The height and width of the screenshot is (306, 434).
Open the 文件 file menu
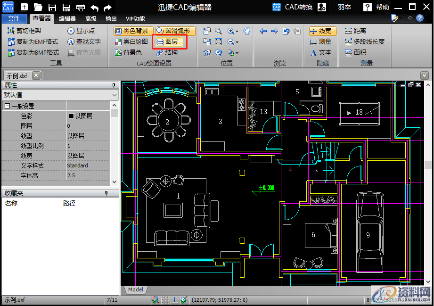coord(14,19)
